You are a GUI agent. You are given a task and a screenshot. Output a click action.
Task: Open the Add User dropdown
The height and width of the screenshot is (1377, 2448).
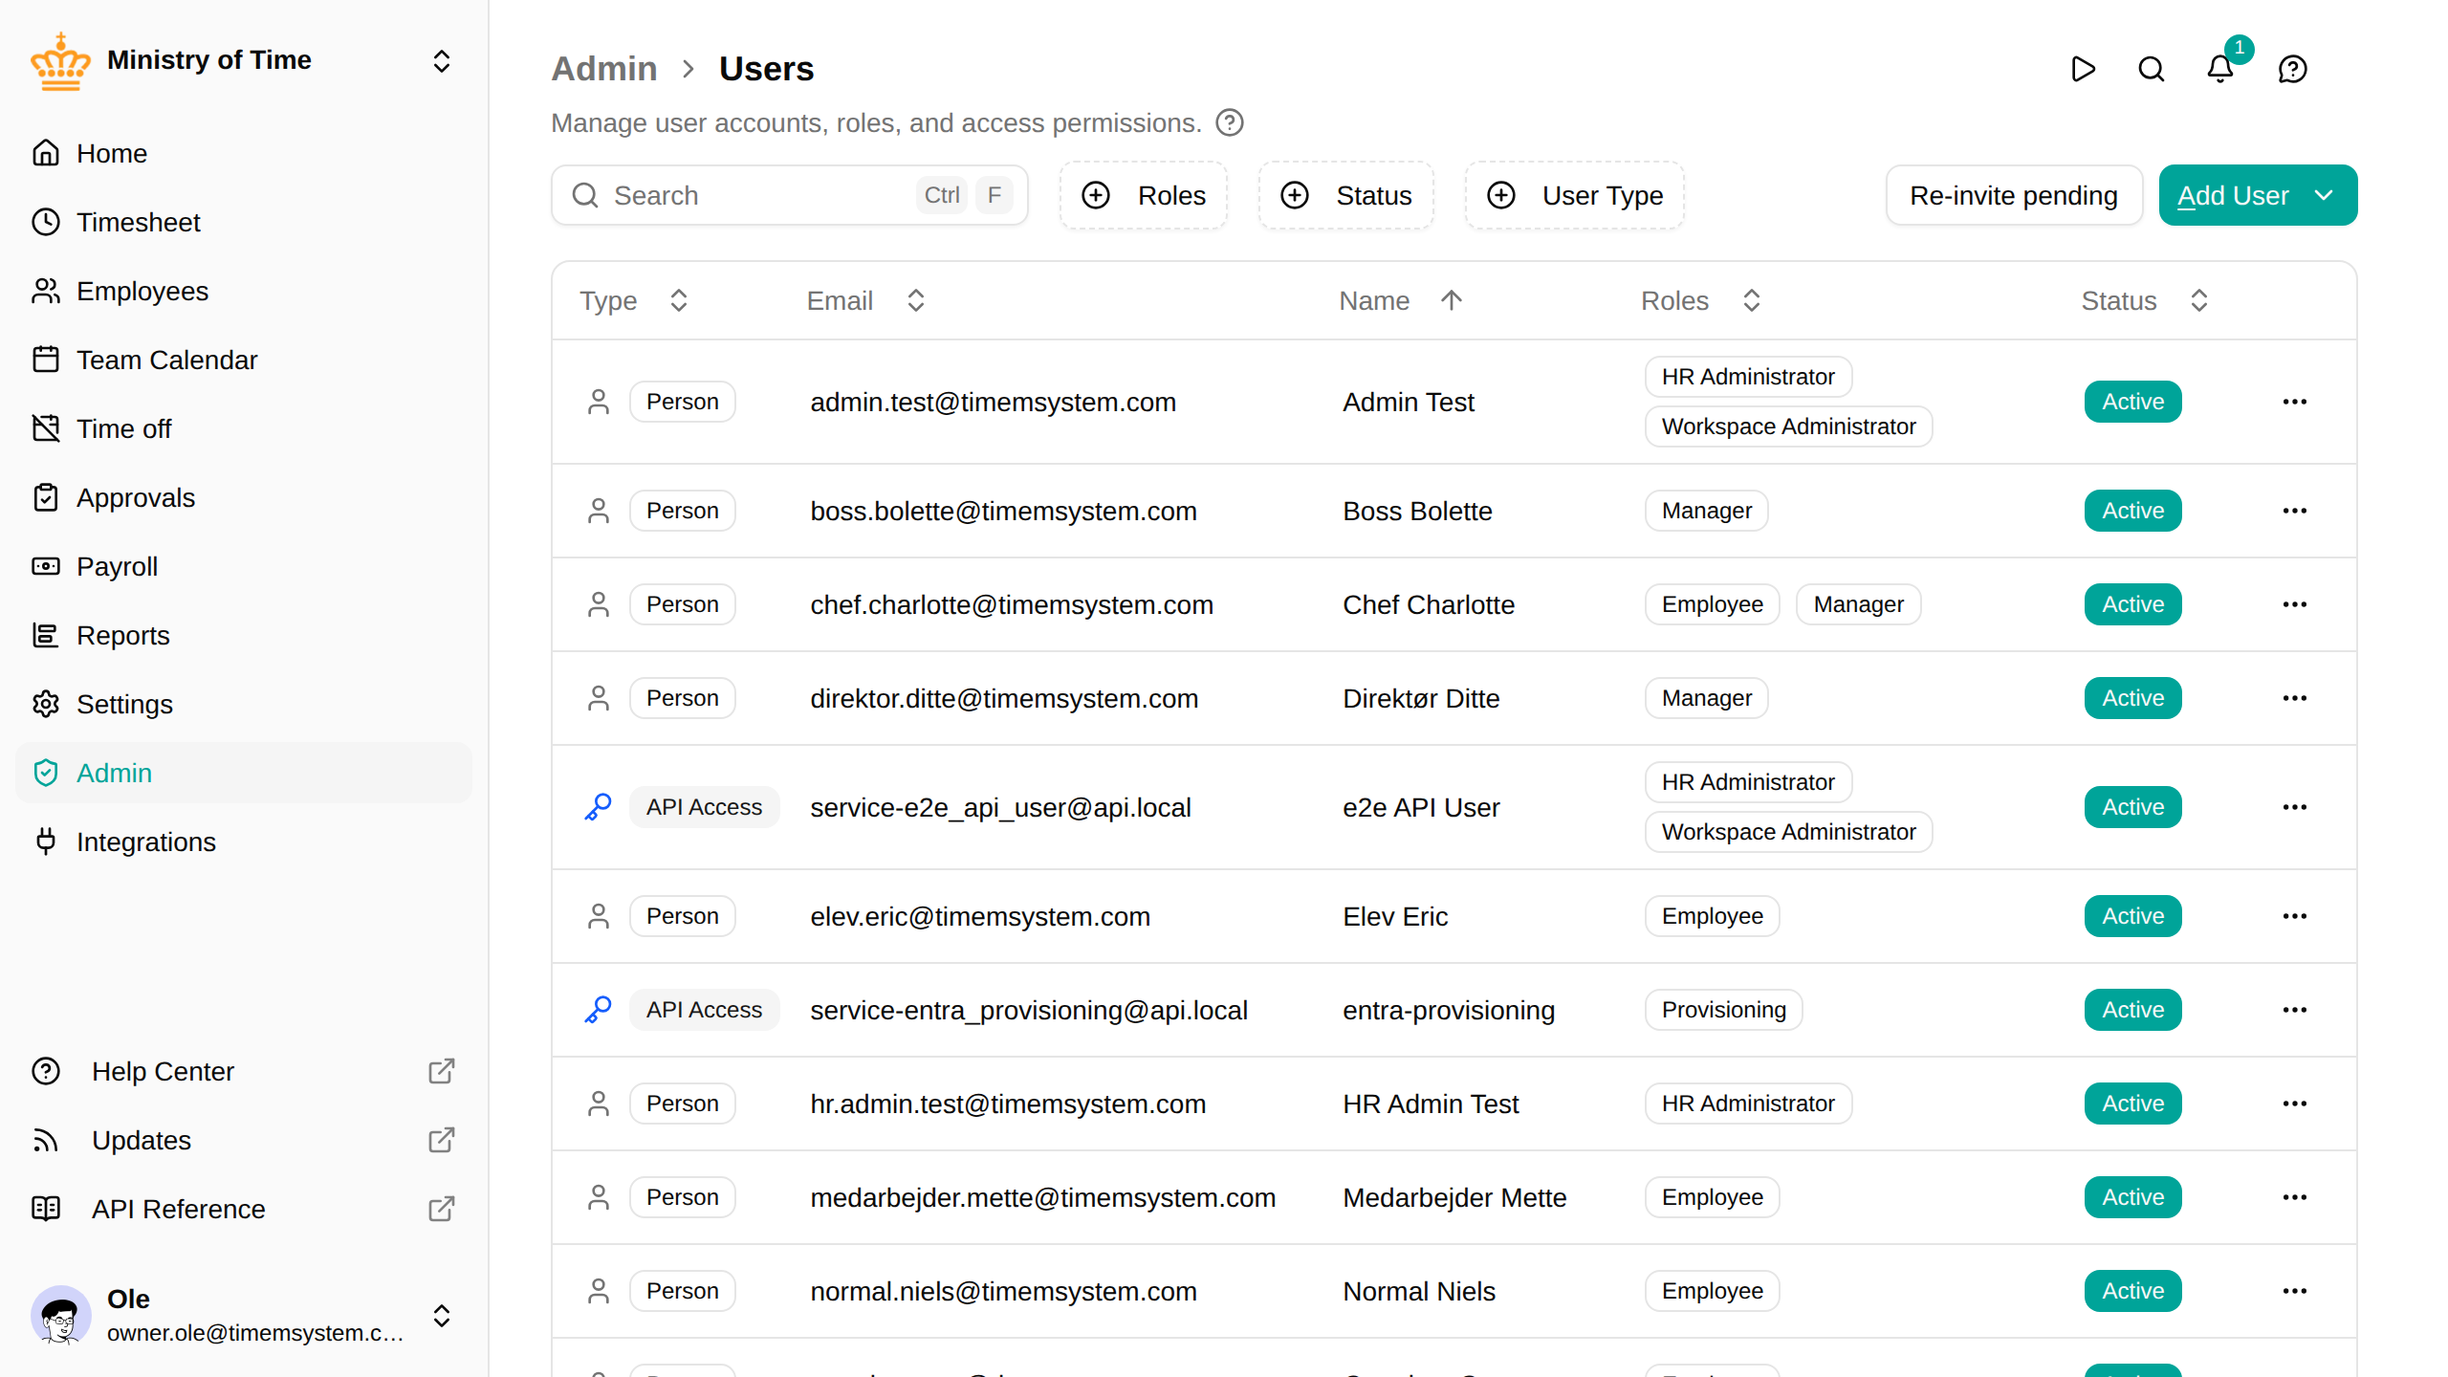2258,195
